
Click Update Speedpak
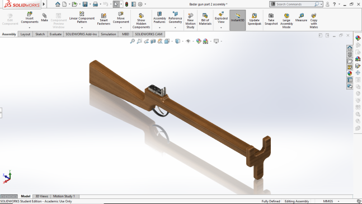[254, 19]
